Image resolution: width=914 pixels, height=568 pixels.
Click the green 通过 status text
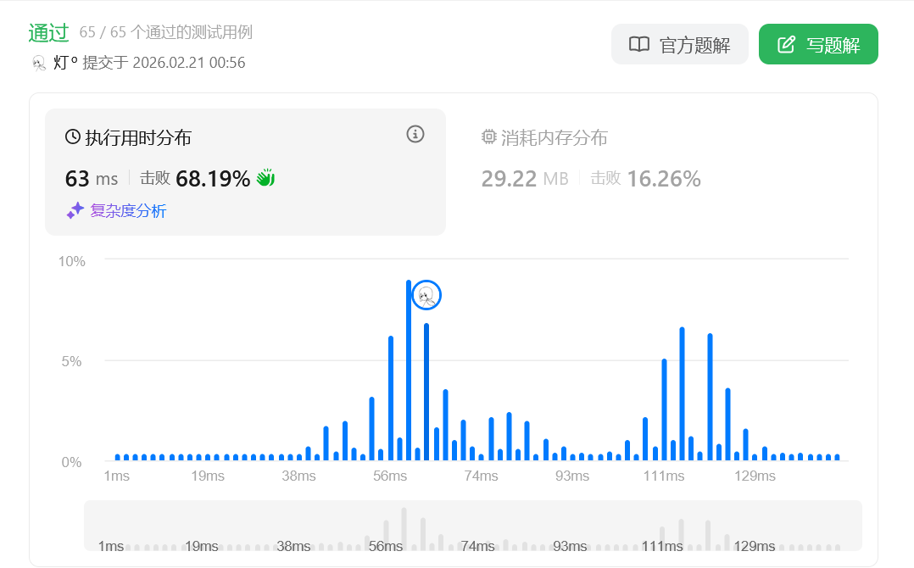coord(48,32)
